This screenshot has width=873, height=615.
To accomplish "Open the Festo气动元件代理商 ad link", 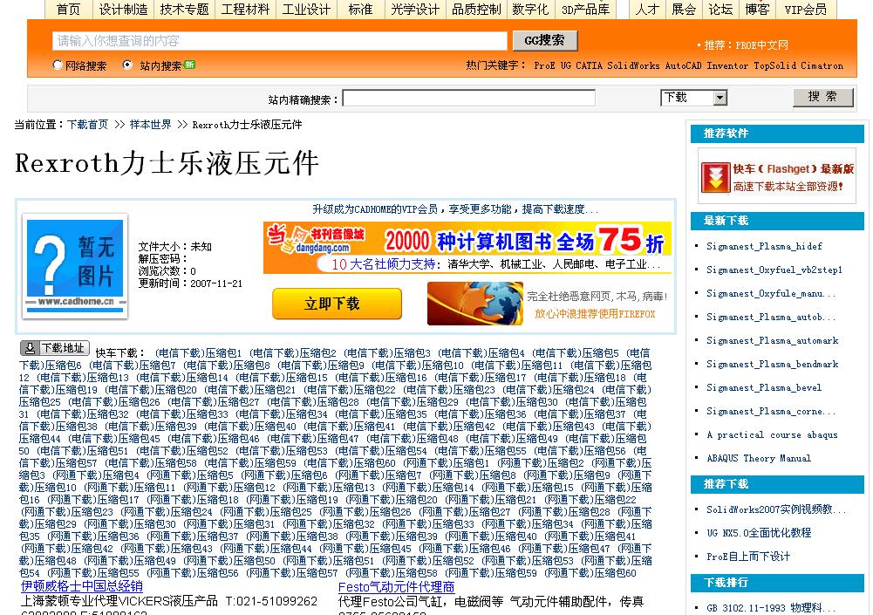I will pyautogui.click(x=397, y=586).
